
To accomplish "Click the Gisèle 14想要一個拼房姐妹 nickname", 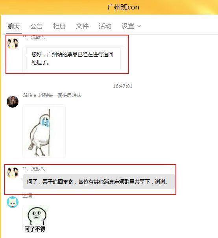I will coord(52,95).
